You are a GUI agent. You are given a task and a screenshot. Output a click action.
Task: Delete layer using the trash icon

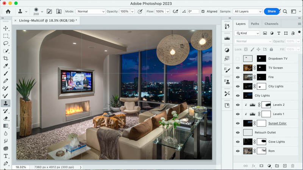(292, 166)
